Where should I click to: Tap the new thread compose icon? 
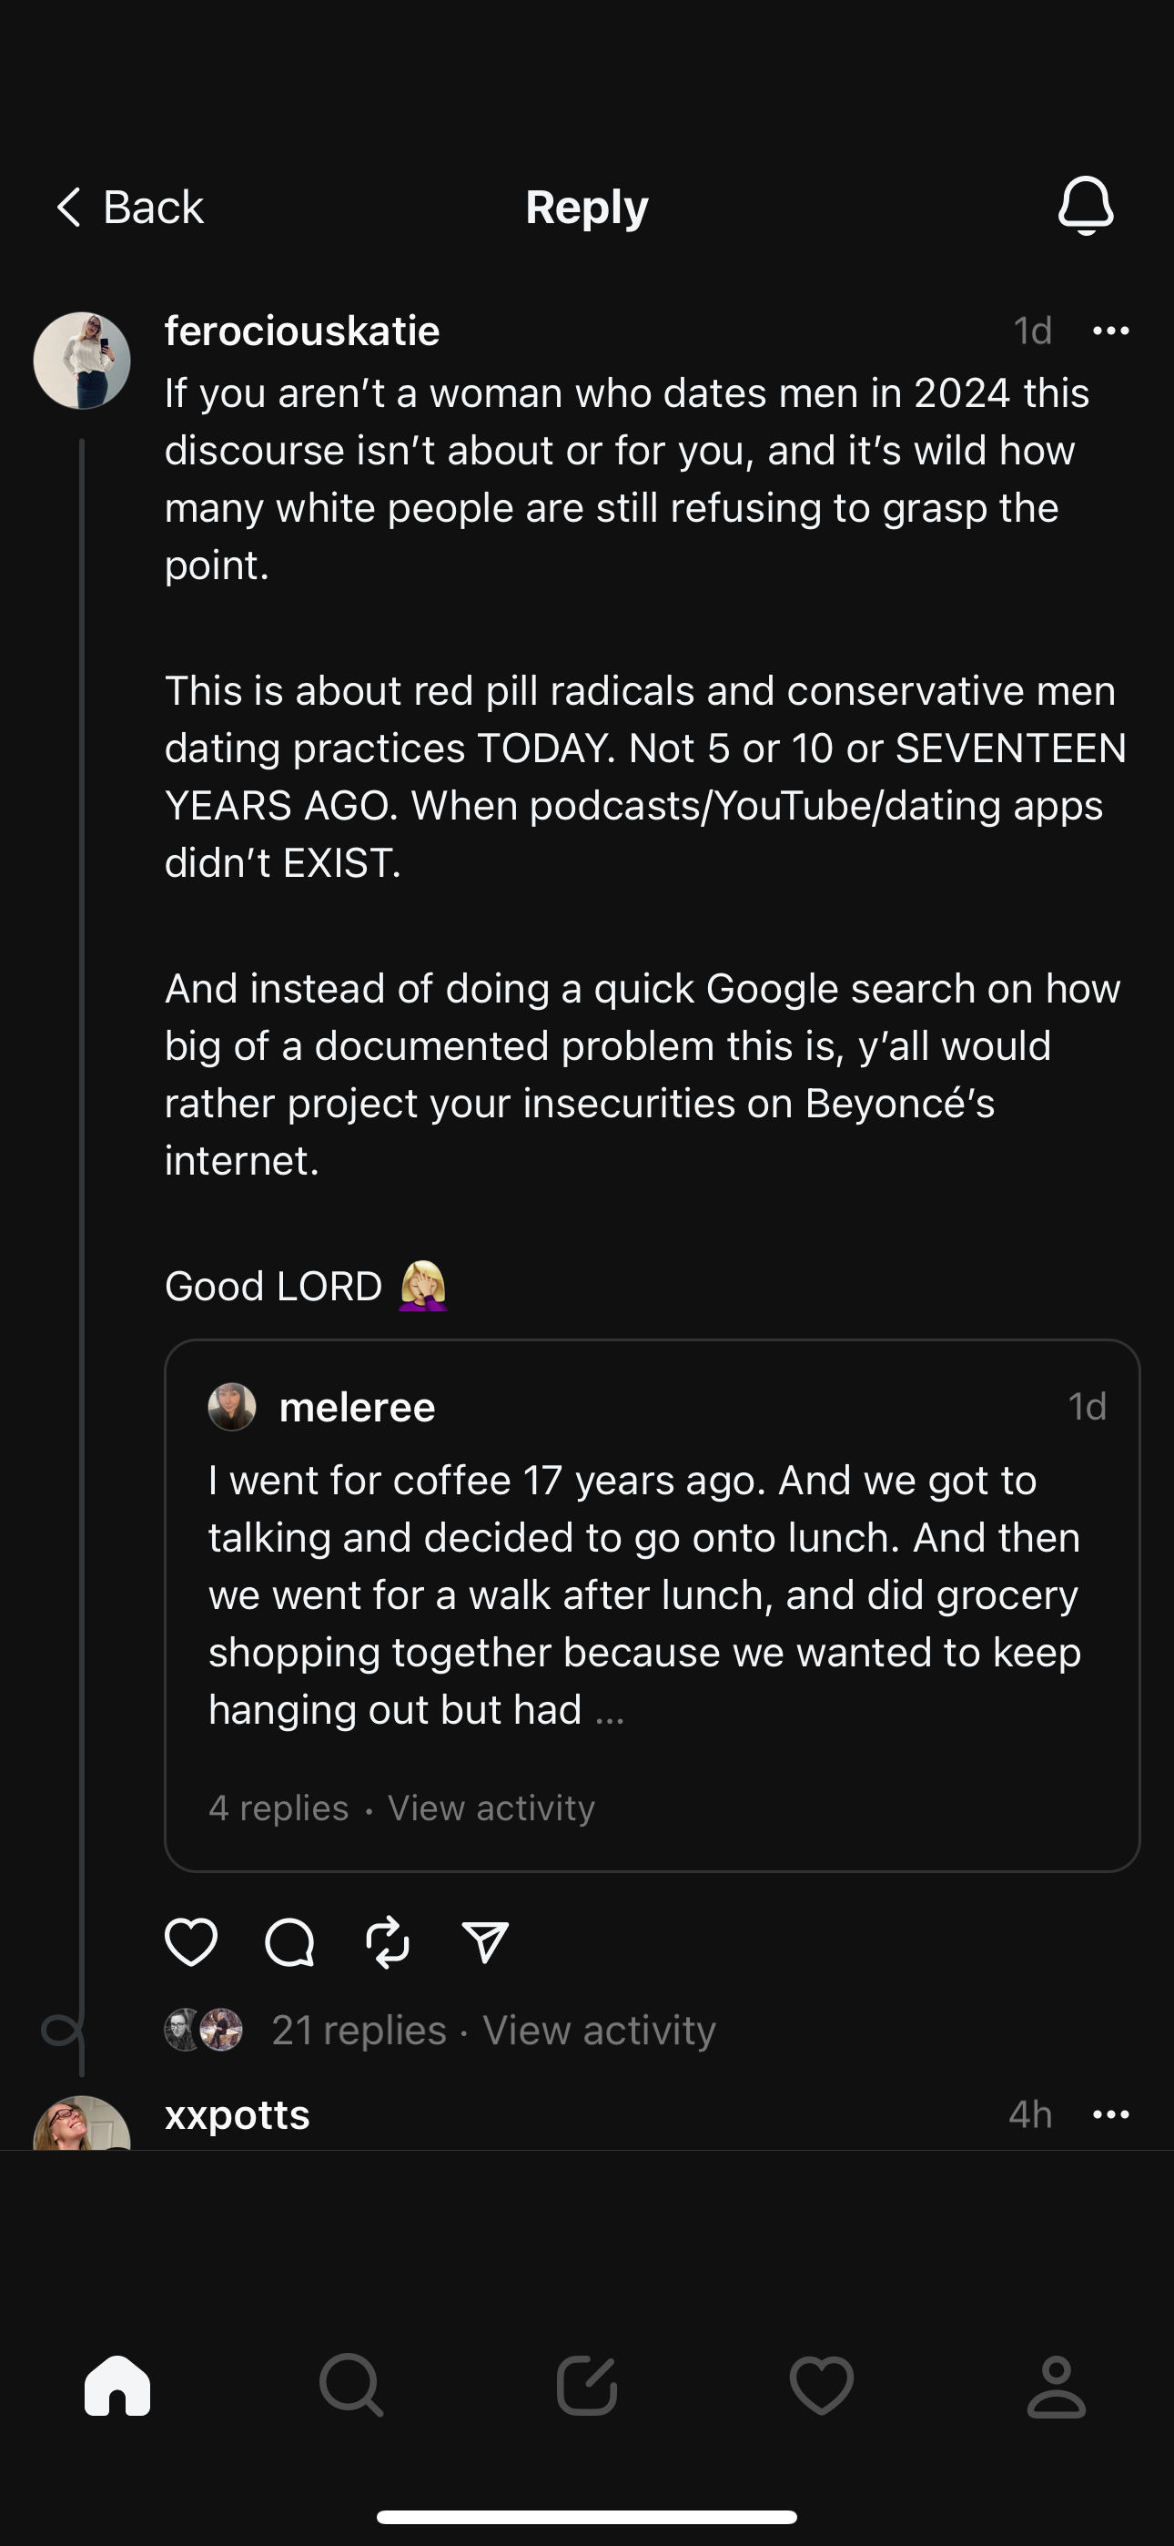pos(587,2386)
